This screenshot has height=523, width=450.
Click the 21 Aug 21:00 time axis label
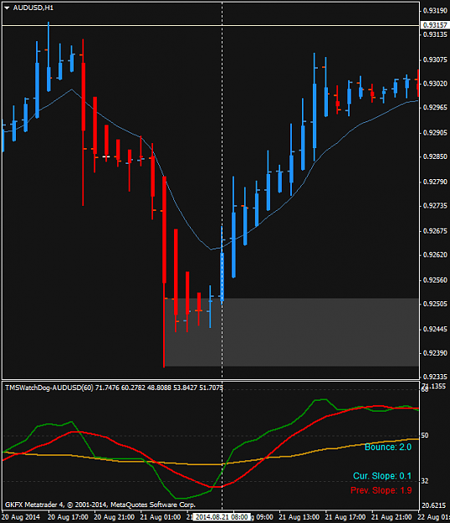tap(391, 517)
